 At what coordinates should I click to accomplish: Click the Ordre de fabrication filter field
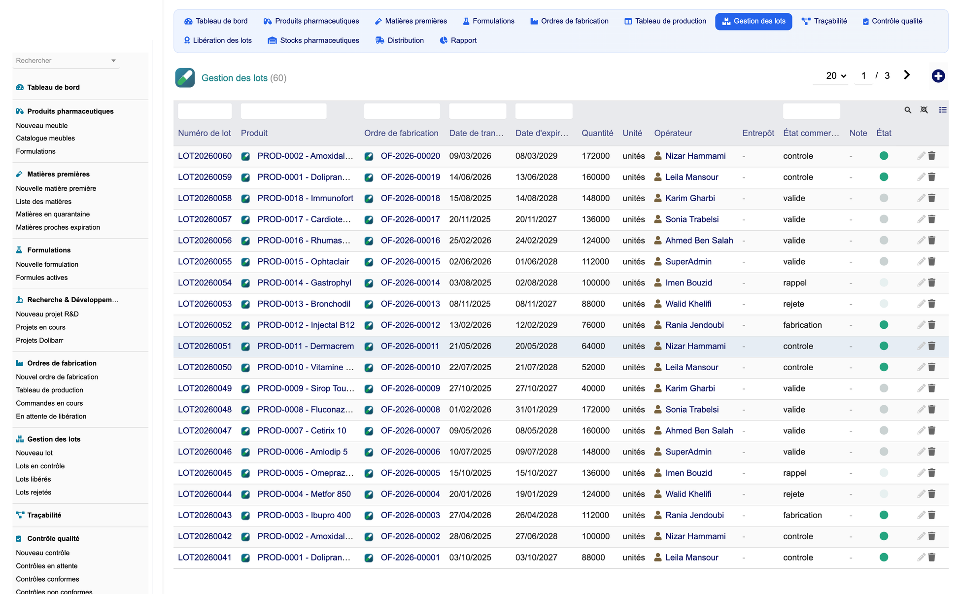tap(402, 111)
